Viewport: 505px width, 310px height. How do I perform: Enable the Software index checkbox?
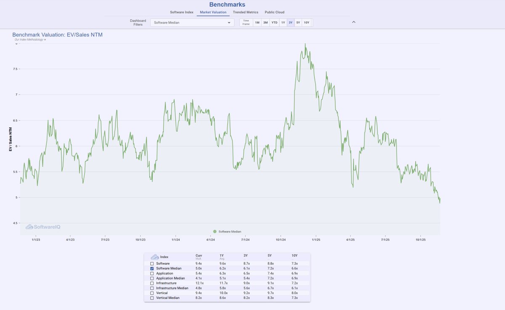click(151, 263)
